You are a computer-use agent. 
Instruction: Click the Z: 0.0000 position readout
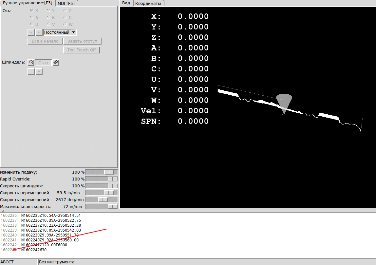pyautogui.click(x=180, y=37)
